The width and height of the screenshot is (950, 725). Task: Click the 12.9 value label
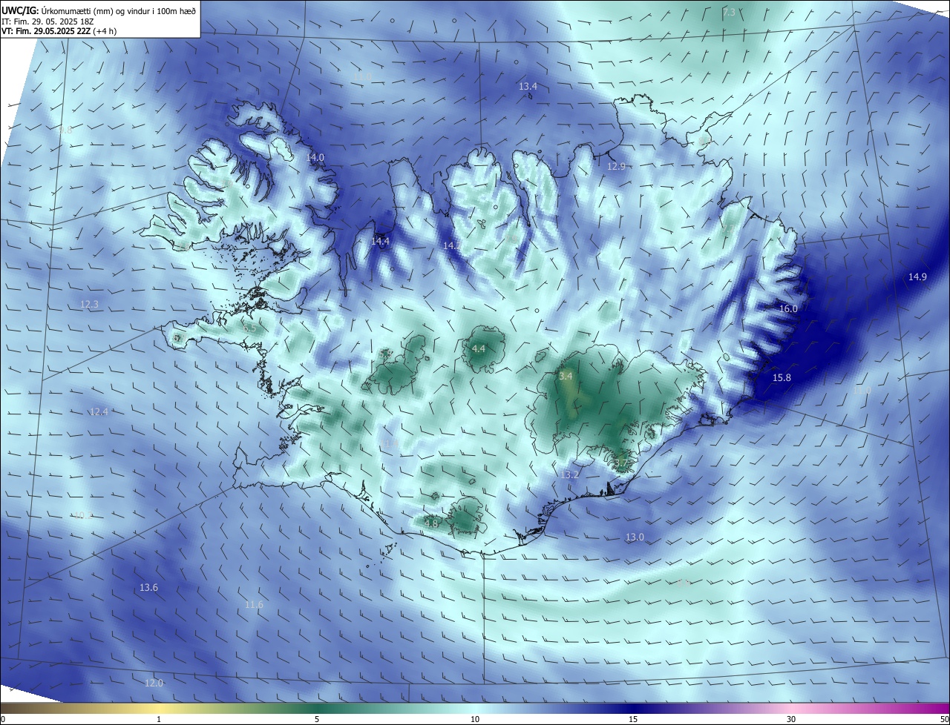pyautogui.click(x=616, y=166)
